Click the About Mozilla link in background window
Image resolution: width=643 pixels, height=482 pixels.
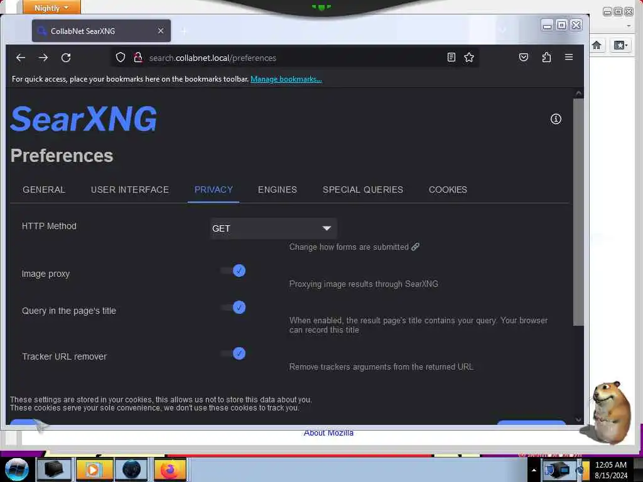click(328, 433)
